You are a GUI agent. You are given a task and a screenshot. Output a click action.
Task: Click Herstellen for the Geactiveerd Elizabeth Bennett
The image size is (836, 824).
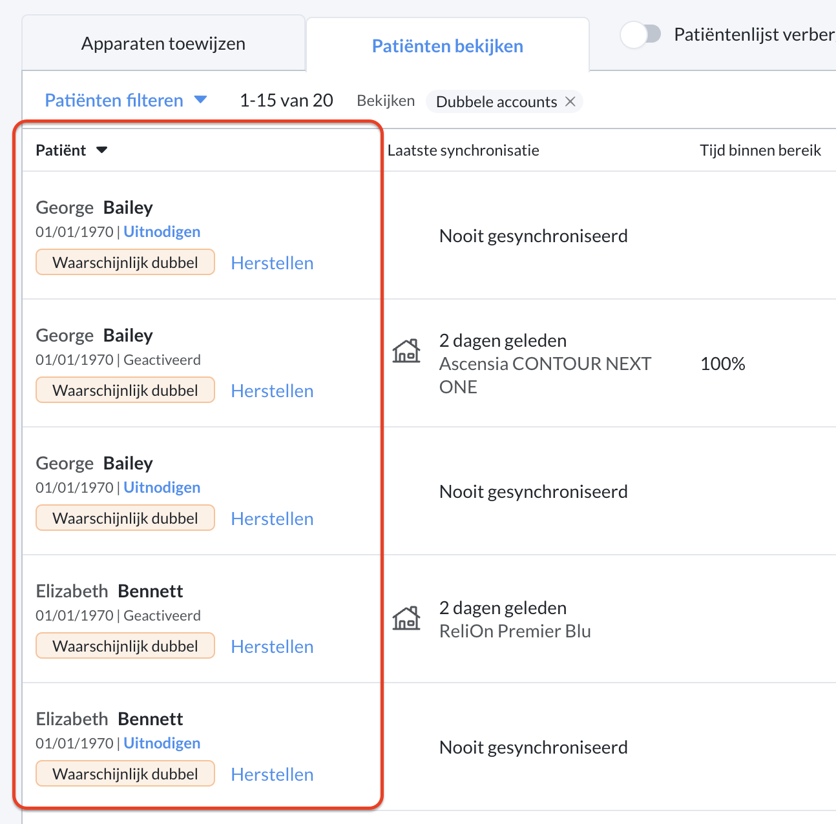[272, 646]
